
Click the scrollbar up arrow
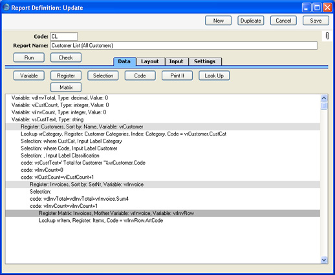pyautogui.click(x=323, y=98)
